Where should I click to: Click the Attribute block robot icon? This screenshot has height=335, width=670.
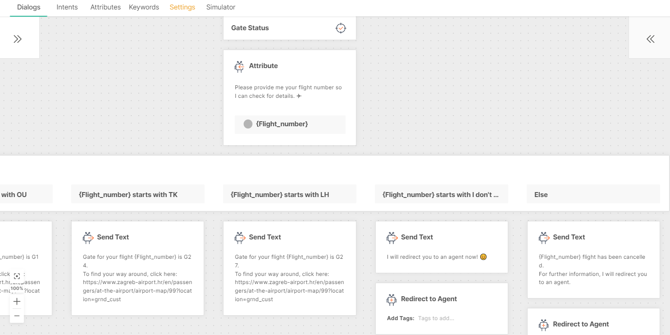239,66
